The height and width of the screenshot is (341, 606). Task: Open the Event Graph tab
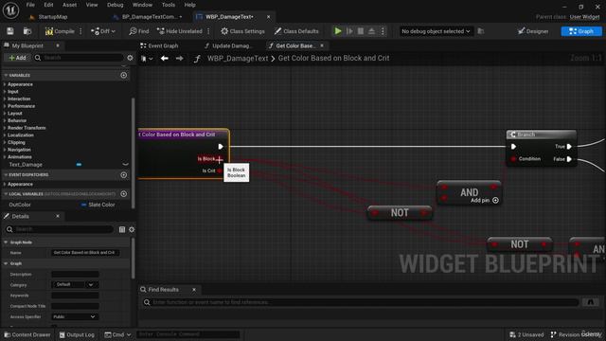pyautogui.click(x=159, y=45)
